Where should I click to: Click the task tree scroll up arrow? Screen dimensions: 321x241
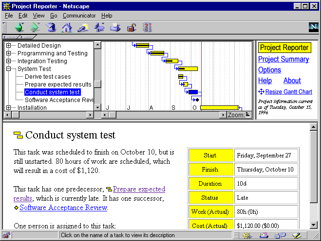tap(97, 45)
